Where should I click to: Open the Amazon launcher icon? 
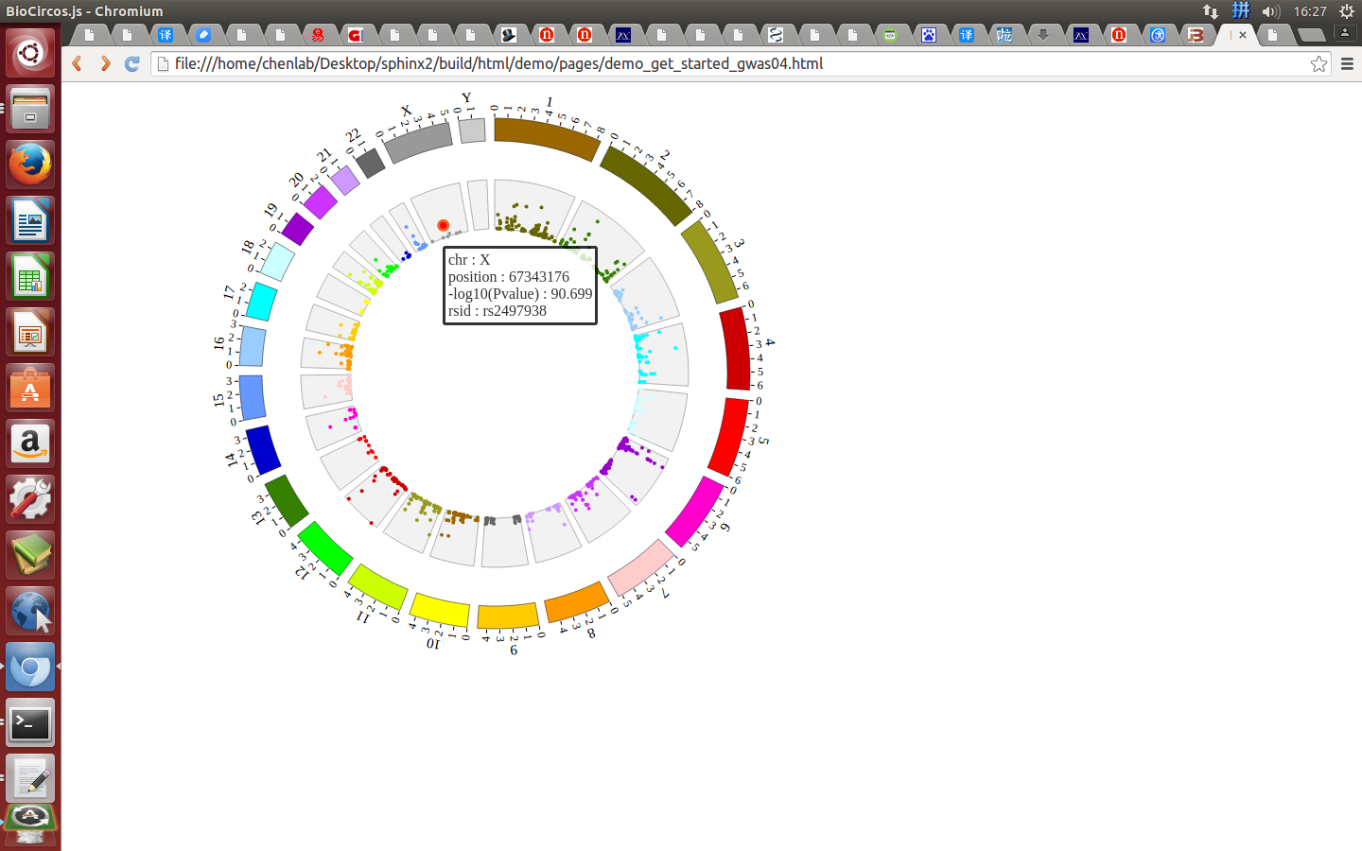tap(30, 443)
